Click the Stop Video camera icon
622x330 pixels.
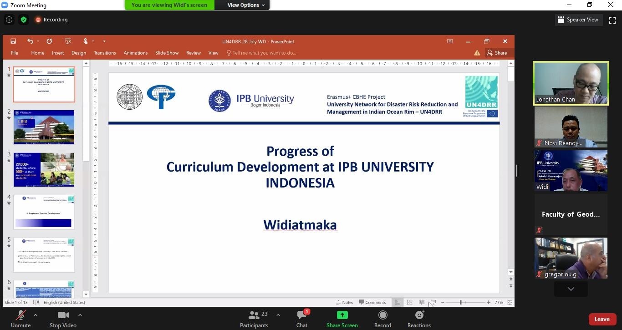(63, 315)
